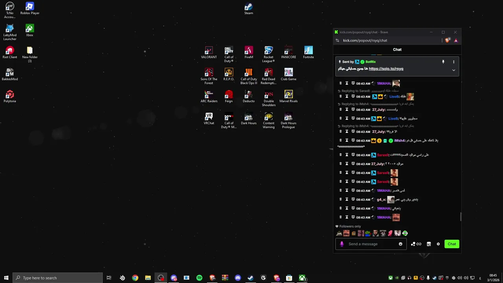Image resolution: width=503 pixels, height=283 pixels.
Task: Open the Feign desktop shortcut
Action: tap(229, 97)
